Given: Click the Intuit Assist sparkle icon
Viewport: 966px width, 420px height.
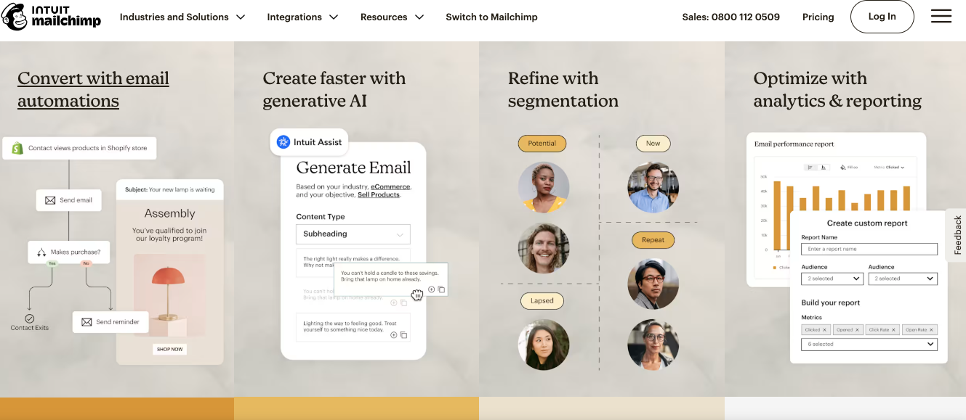Looking at the screenshot, I should (282, 142).
